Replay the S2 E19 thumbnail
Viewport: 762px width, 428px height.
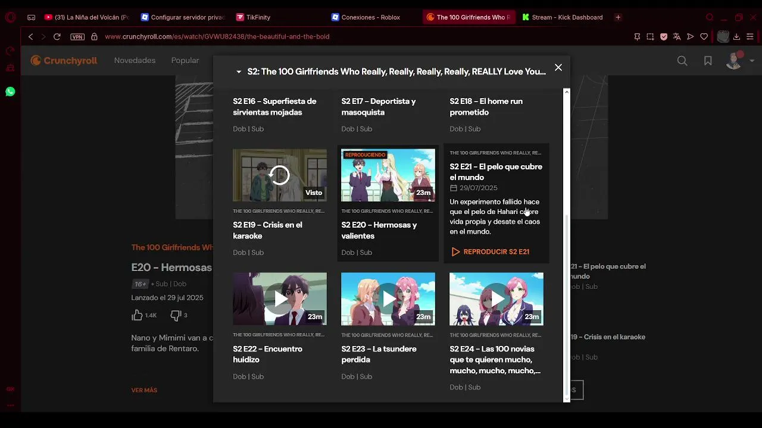click(x=280, y=175)
